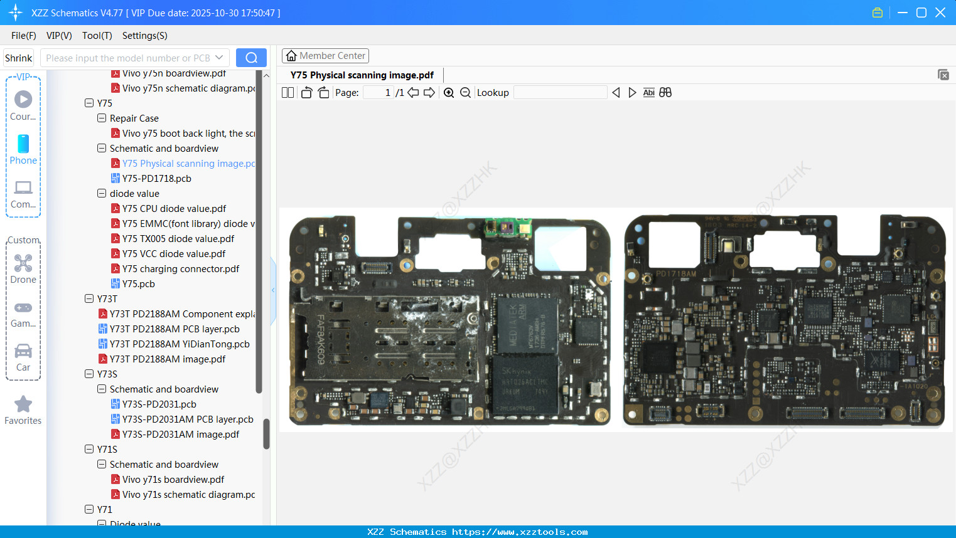Zoom in on the PDF page

[449, 92]
